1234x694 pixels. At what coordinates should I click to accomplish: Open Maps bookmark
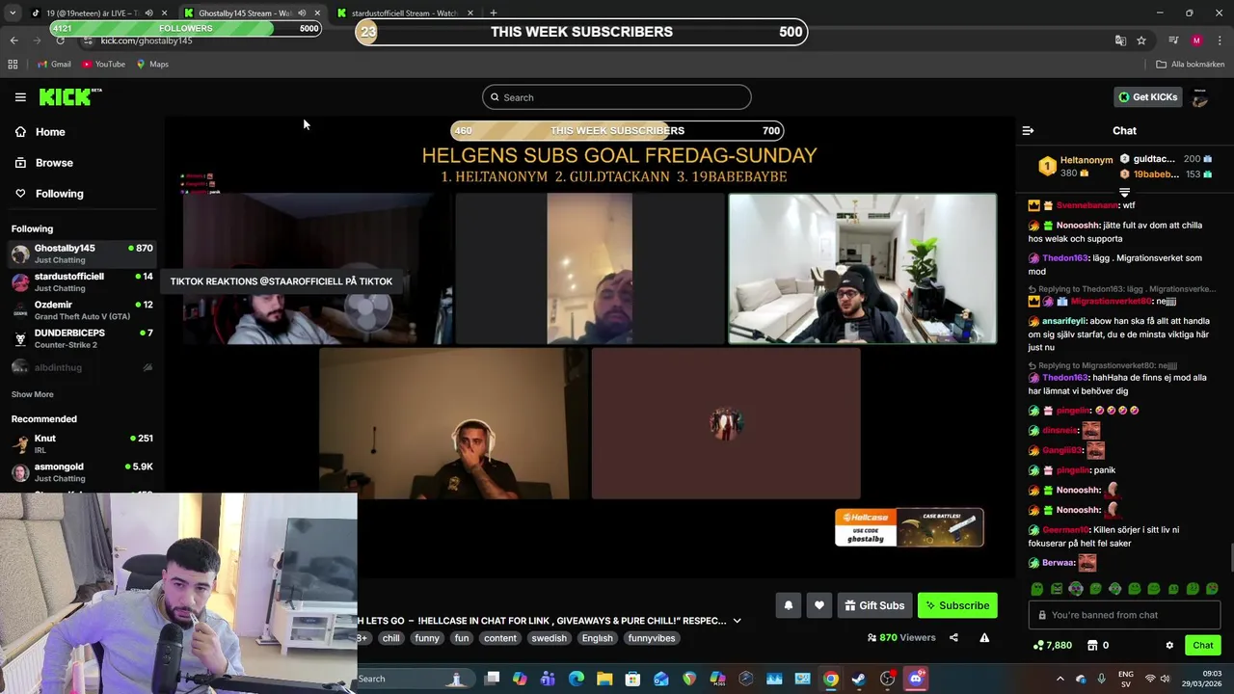click(152, 65)
